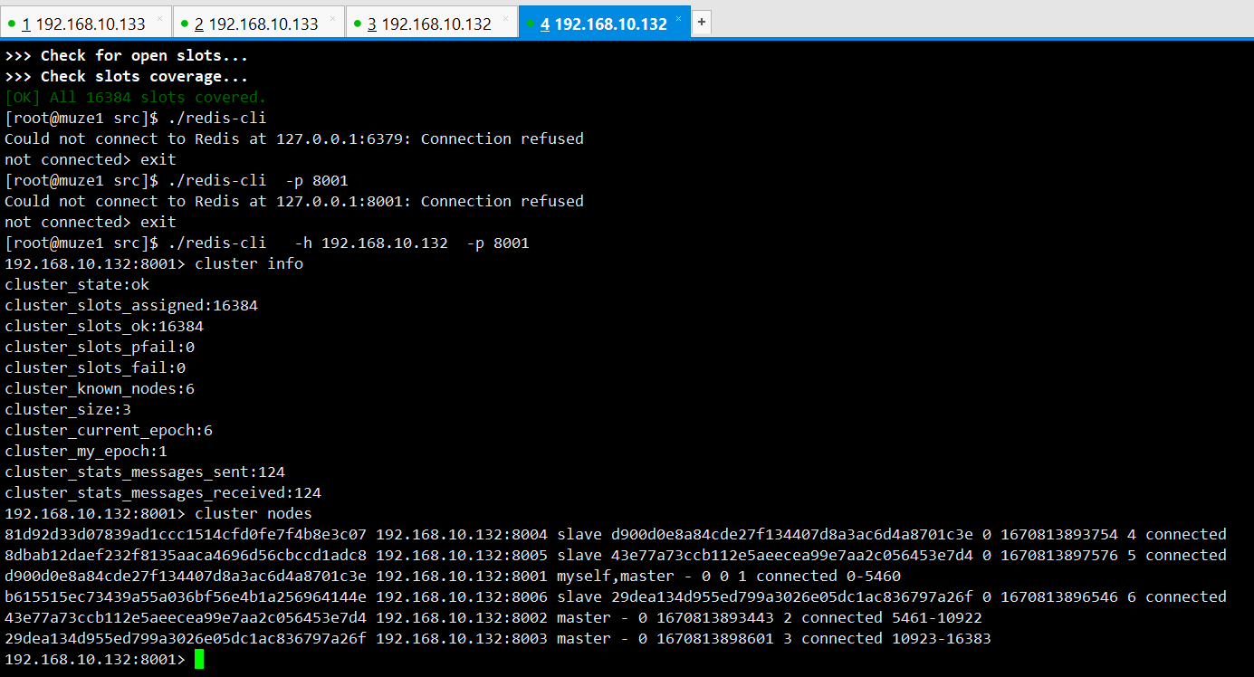Click the line '>>> Check slots coverage...'
1254x677 pixels.
(126, 77)
